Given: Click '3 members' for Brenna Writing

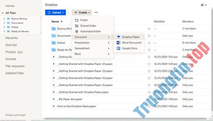Looking at the screenshot, I should 189,29.
